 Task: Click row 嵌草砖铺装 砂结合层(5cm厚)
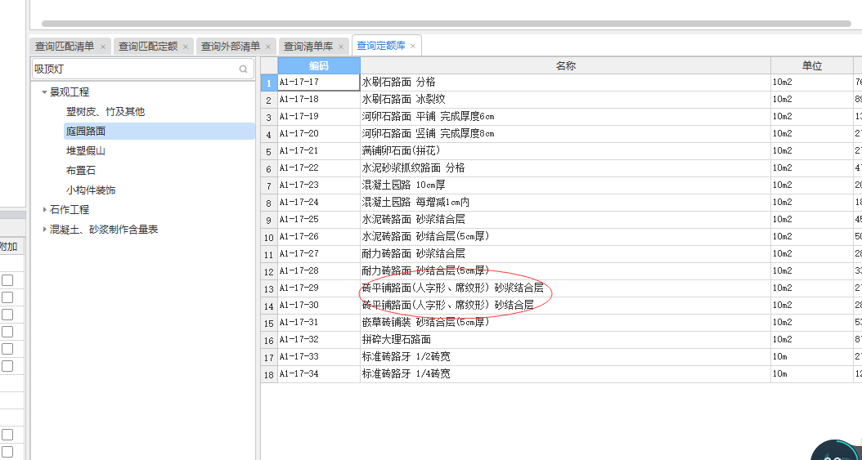click(565, 322)
